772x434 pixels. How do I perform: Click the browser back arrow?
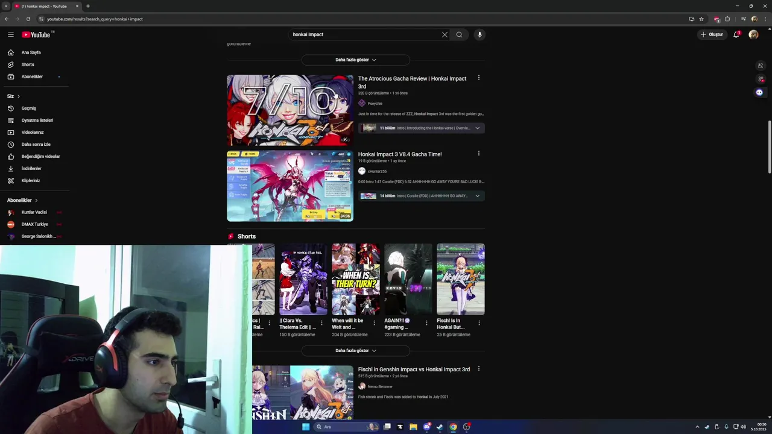7,19
